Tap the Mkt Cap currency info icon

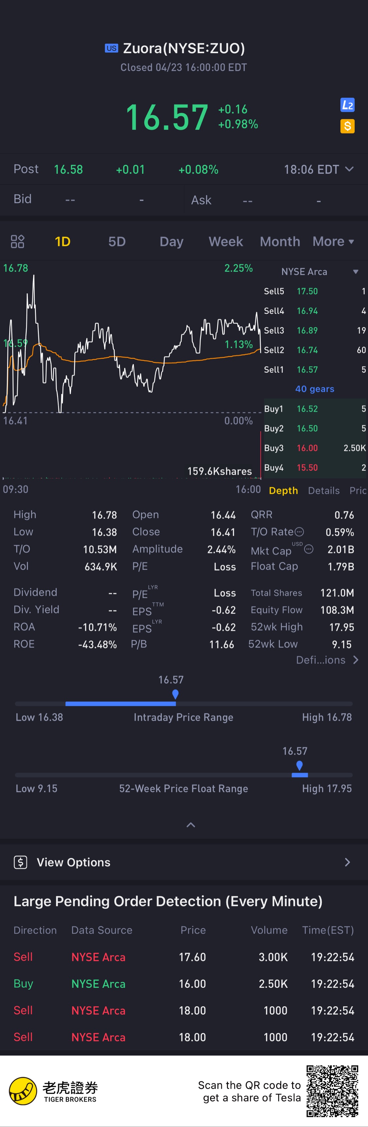pyautogui.click(x=309, y=549)
